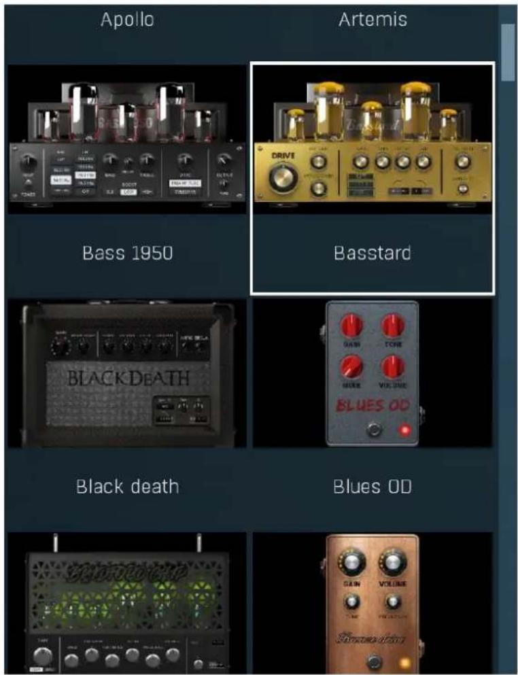Click the Apollo preset label
518x675 pixels.
(127, 20)
